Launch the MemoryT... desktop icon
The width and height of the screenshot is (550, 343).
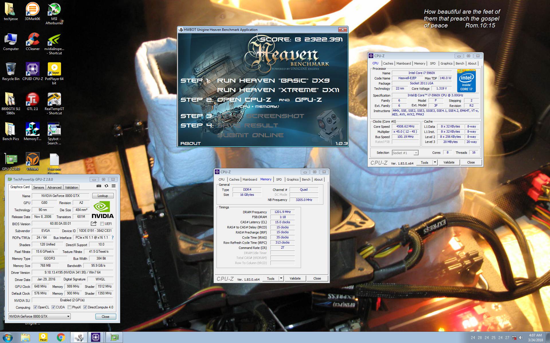point(32,132)
